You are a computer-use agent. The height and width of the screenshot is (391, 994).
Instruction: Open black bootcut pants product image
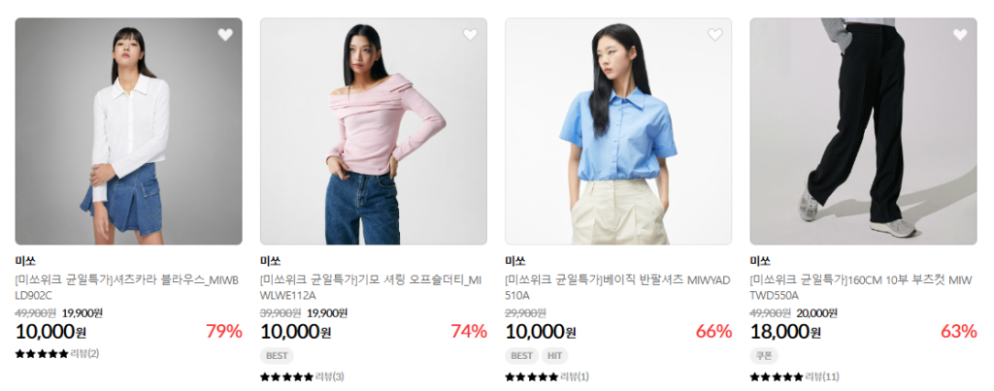point(863,131)
